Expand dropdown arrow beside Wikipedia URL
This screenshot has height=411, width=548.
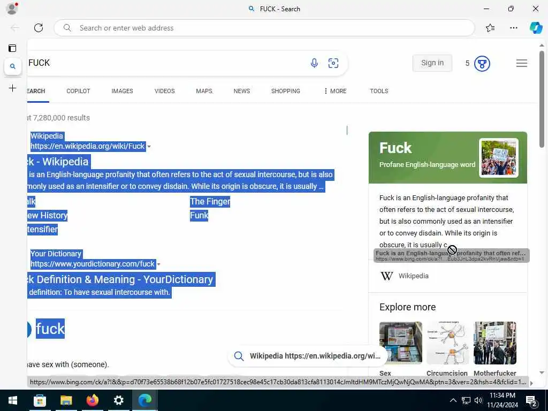tap(149, 147)
